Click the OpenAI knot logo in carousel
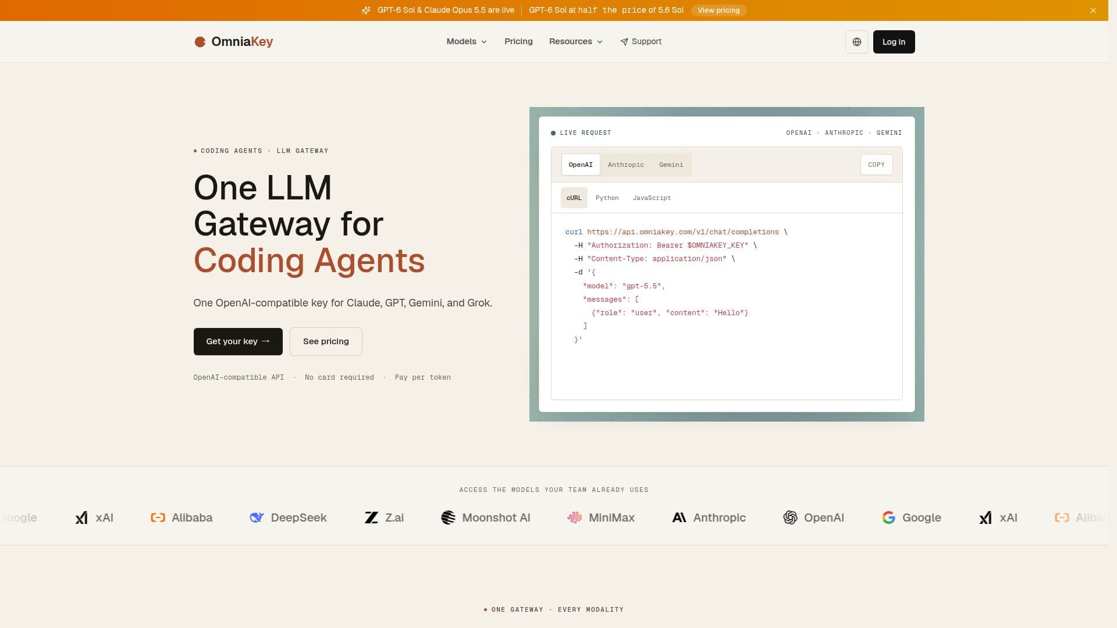 point(790,518)
